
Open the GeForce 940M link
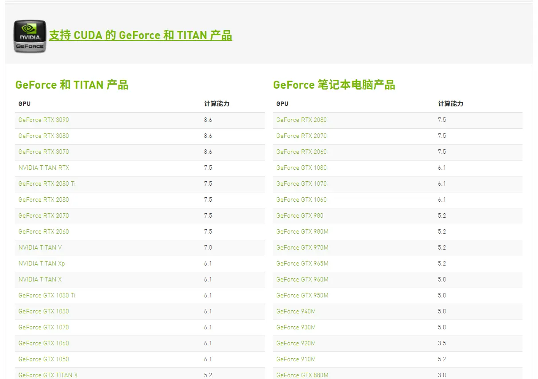point(296,311)
